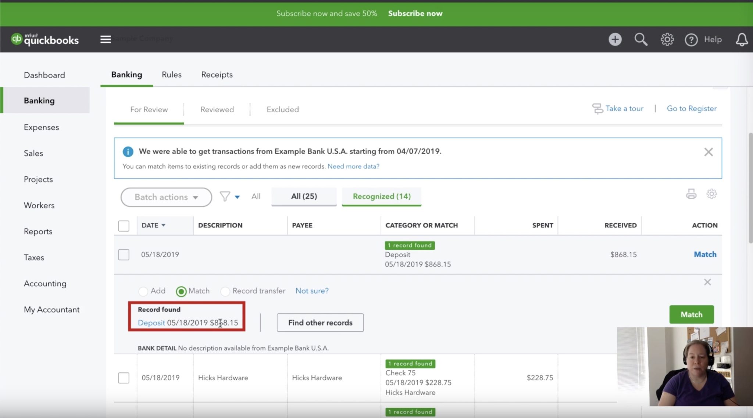Image resolution: width=753 pixels, height=418 pixels.
Task: Click the Match action link for $868.15
Action: point(705,254)
